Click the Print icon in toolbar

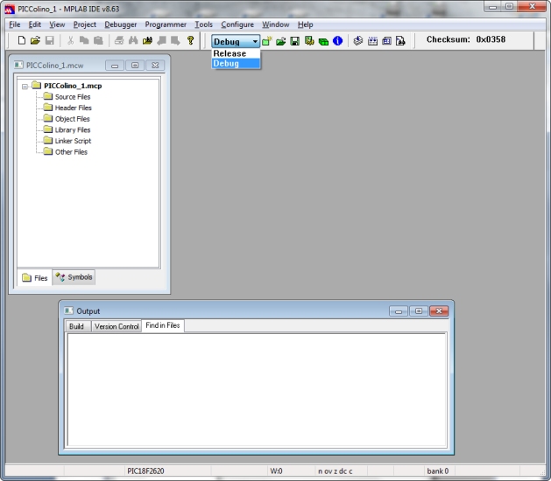[119, 40]
